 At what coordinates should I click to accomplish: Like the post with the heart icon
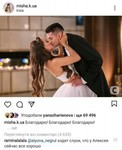8,104
